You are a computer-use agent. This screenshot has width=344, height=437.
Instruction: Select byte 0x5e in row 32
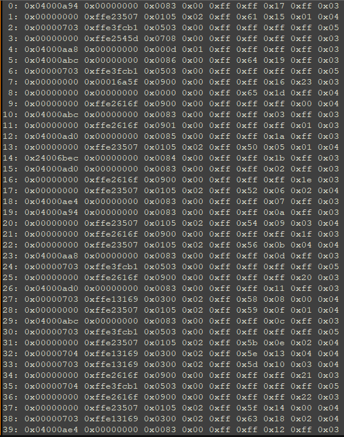(x=247, y=354)
